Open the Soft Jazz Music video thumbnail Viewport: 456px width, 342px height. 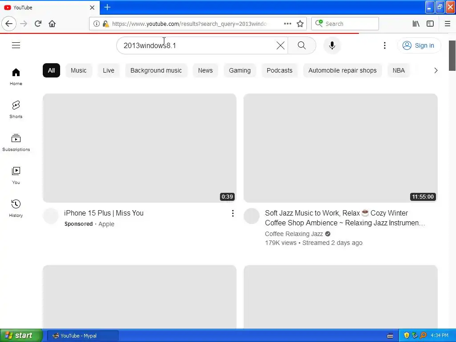pyautogui.click(x=340, y=148)
